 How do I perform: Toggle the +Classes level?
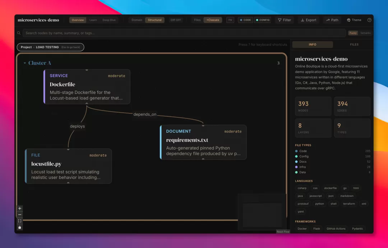[213, 20]
